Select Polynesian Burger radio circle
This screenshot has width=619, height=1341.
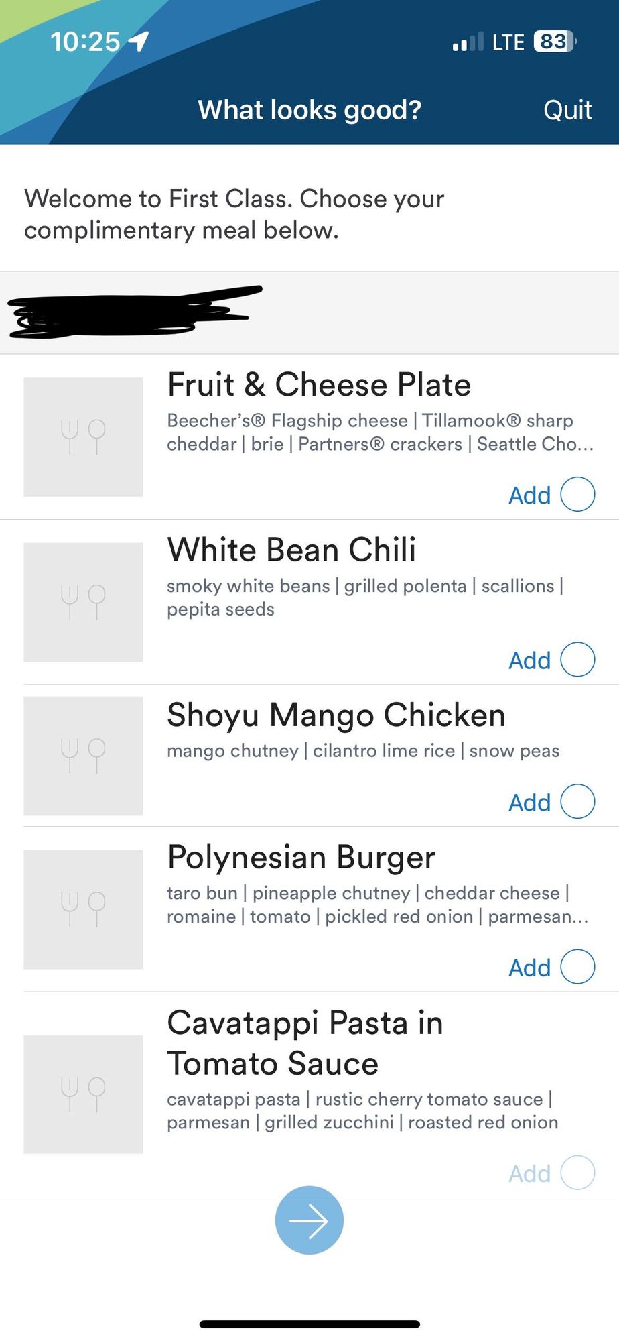point(577,967)
